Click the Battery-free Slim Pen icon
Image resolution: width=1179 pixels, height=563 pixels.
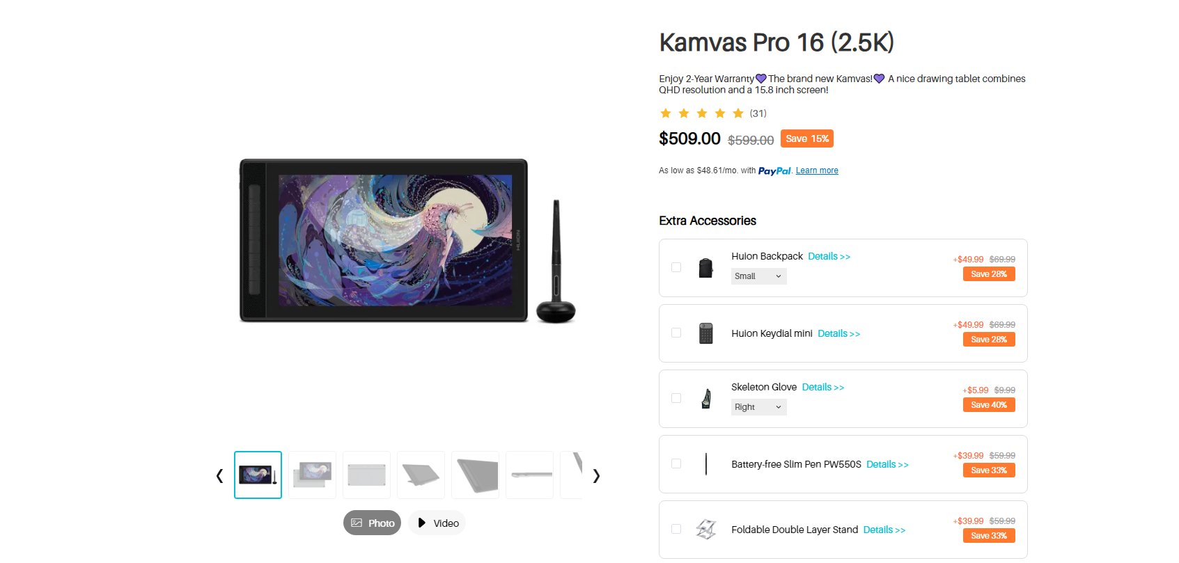click(705, 464)
